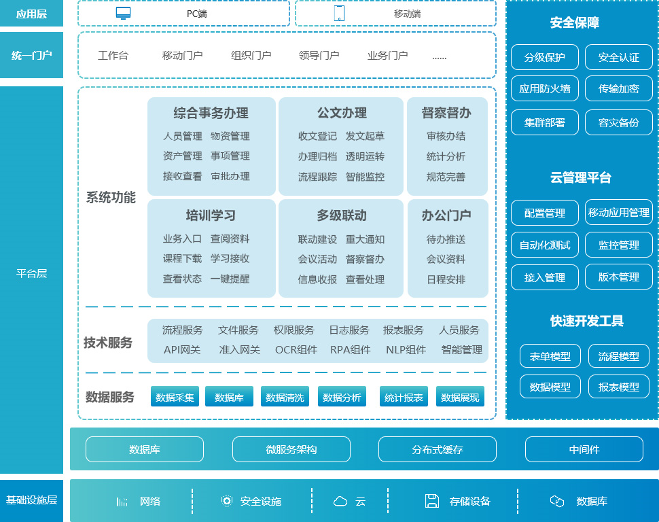Click the security facilities shield icon

coord(227,502)
